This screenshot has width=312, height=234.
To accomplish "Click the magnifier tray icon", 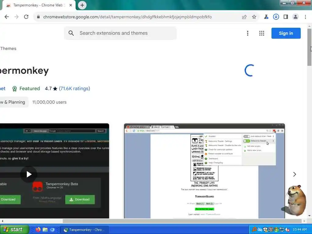I will (254, 230).
